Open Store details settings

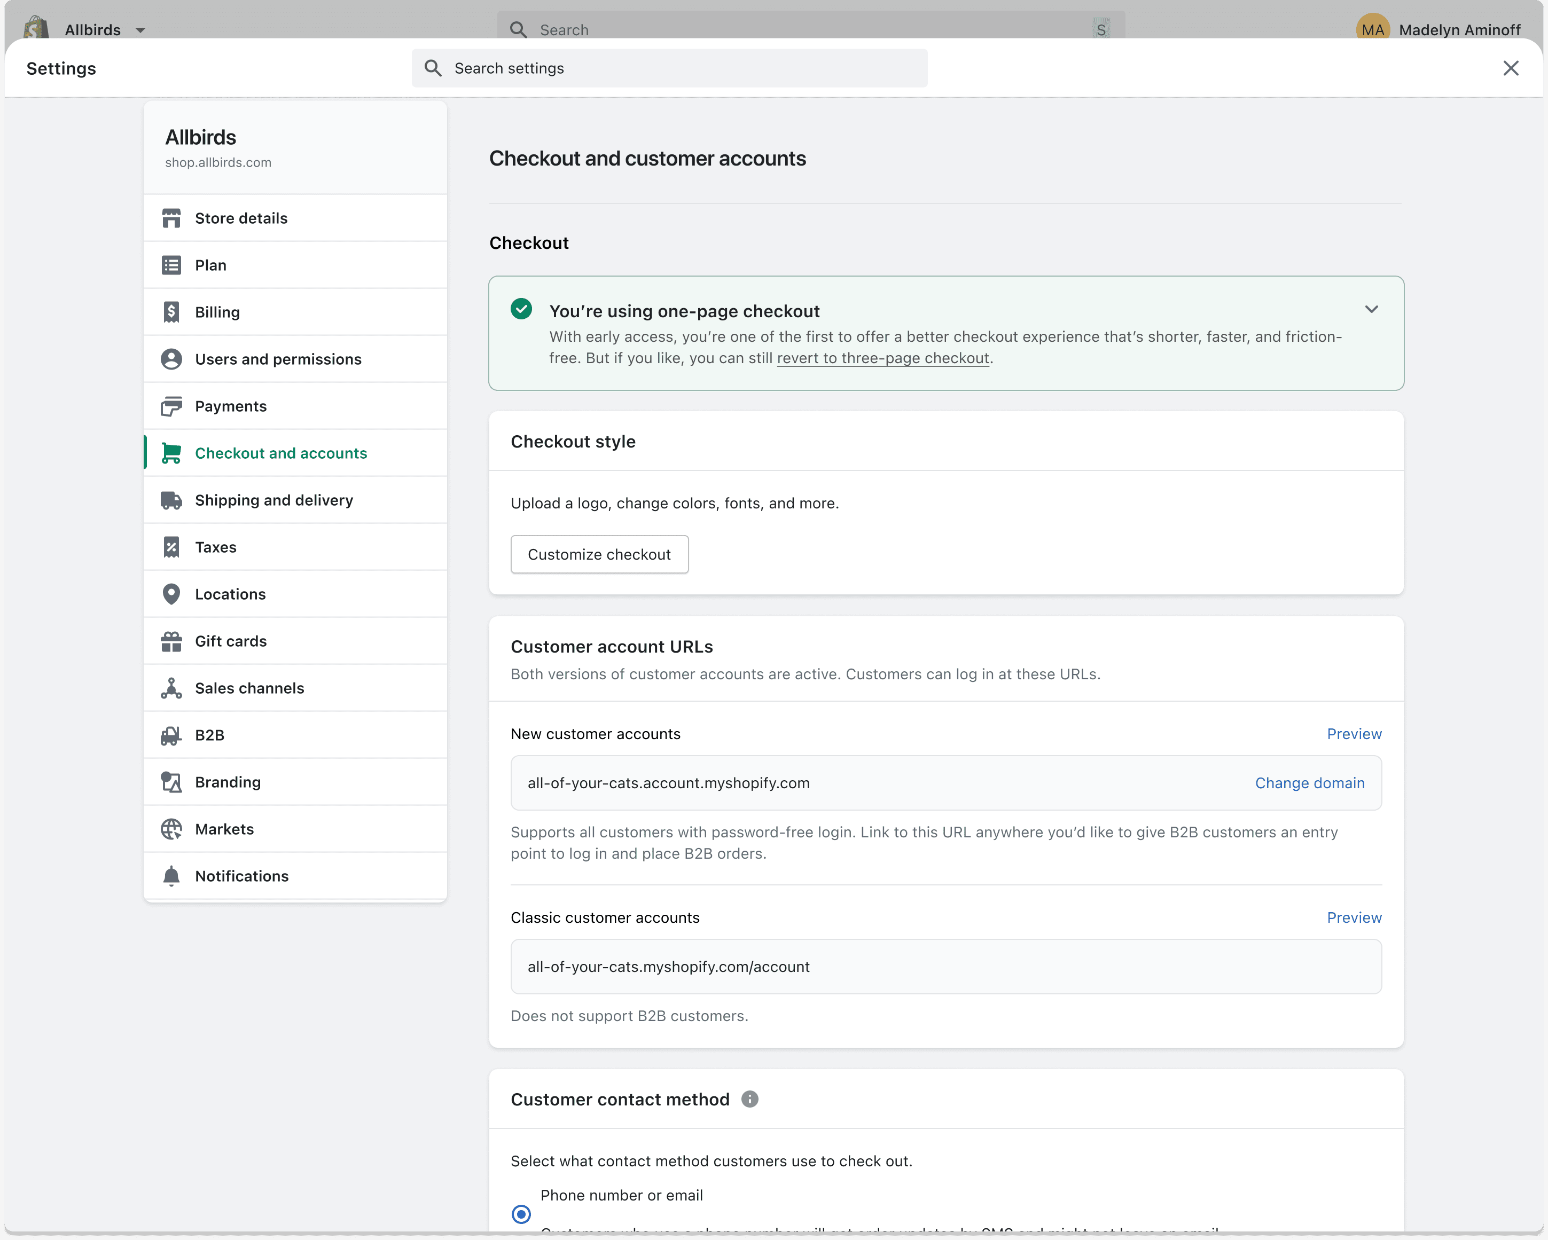pos(295,218)
